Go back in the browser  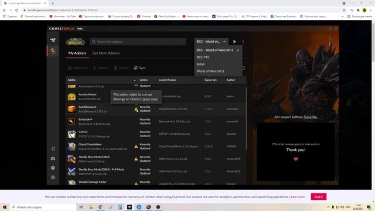point(4,10)
